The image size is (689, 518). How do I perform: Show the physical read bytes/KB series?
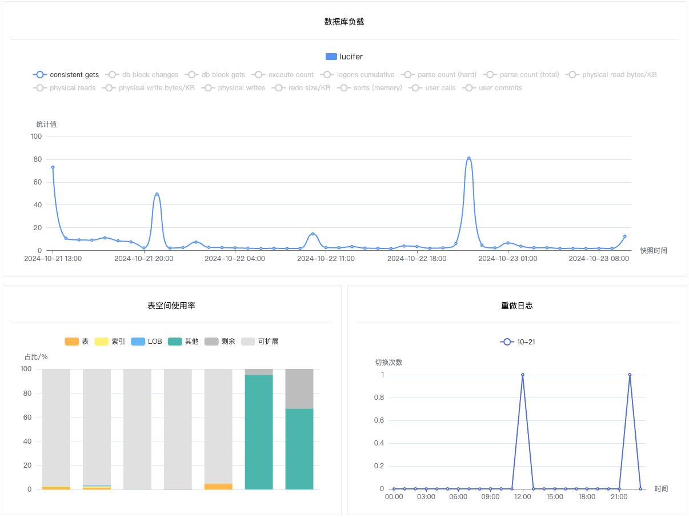click(x=611, y=75)
